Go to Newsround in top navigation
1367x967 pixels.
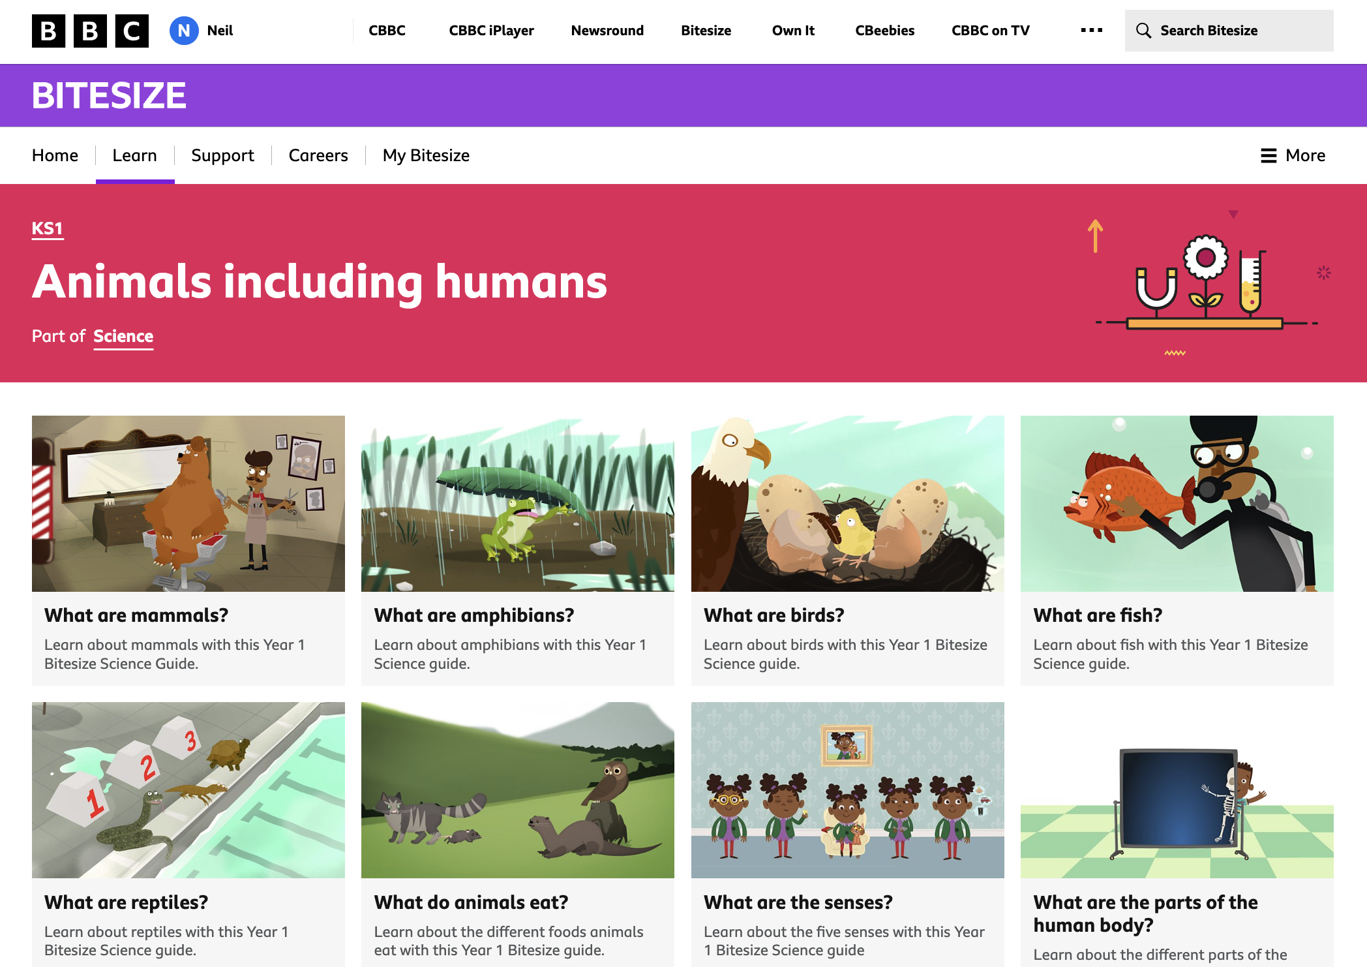[607, 31]
